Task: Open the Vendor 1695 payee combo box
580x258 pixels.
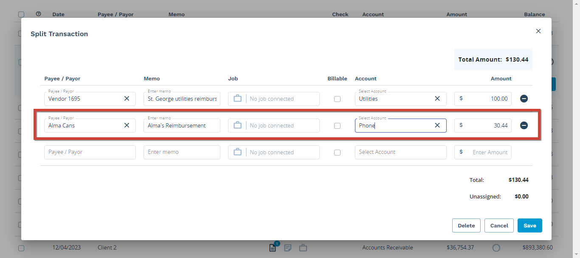Action: click(90, 99)
